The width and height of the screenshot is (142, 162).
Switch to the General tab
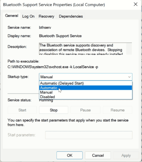click(x=12, y=16)
